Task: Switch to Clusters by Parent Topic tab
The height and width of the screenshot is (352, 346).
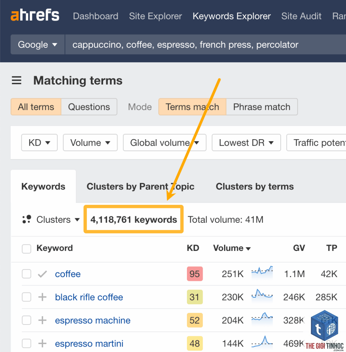Action: (x=141, y=186)
